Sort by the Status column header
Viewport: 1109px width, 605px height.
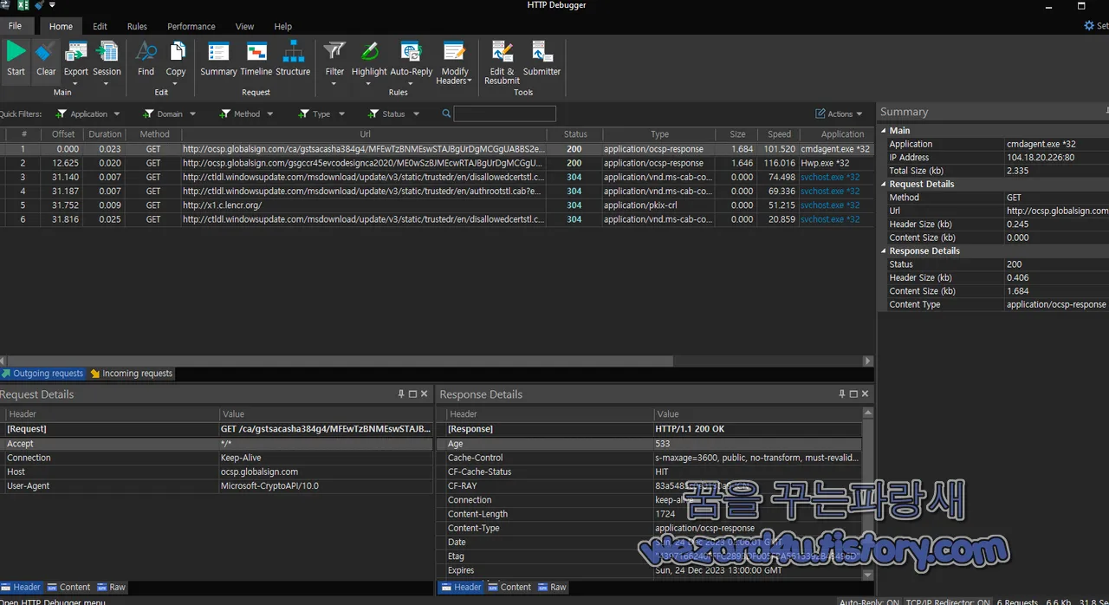click(x=575, y=134)
